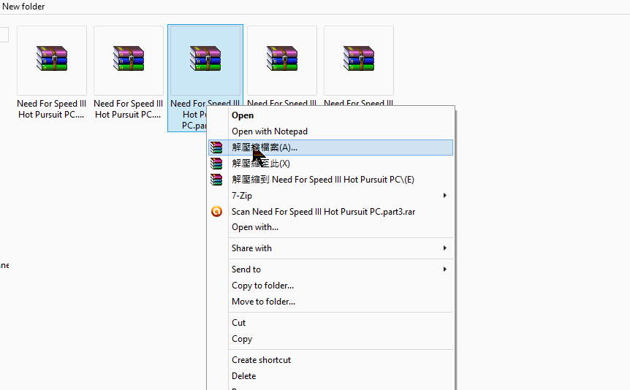
Task: Select Copy to folder... option
Action: 263,286
